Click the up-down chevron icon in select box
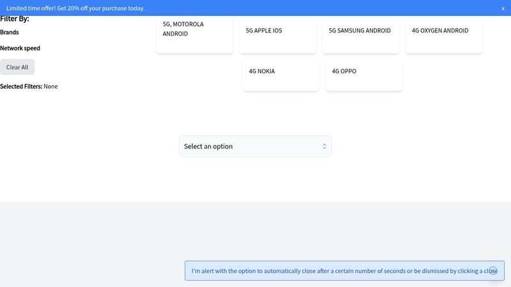 pos(324,146)
